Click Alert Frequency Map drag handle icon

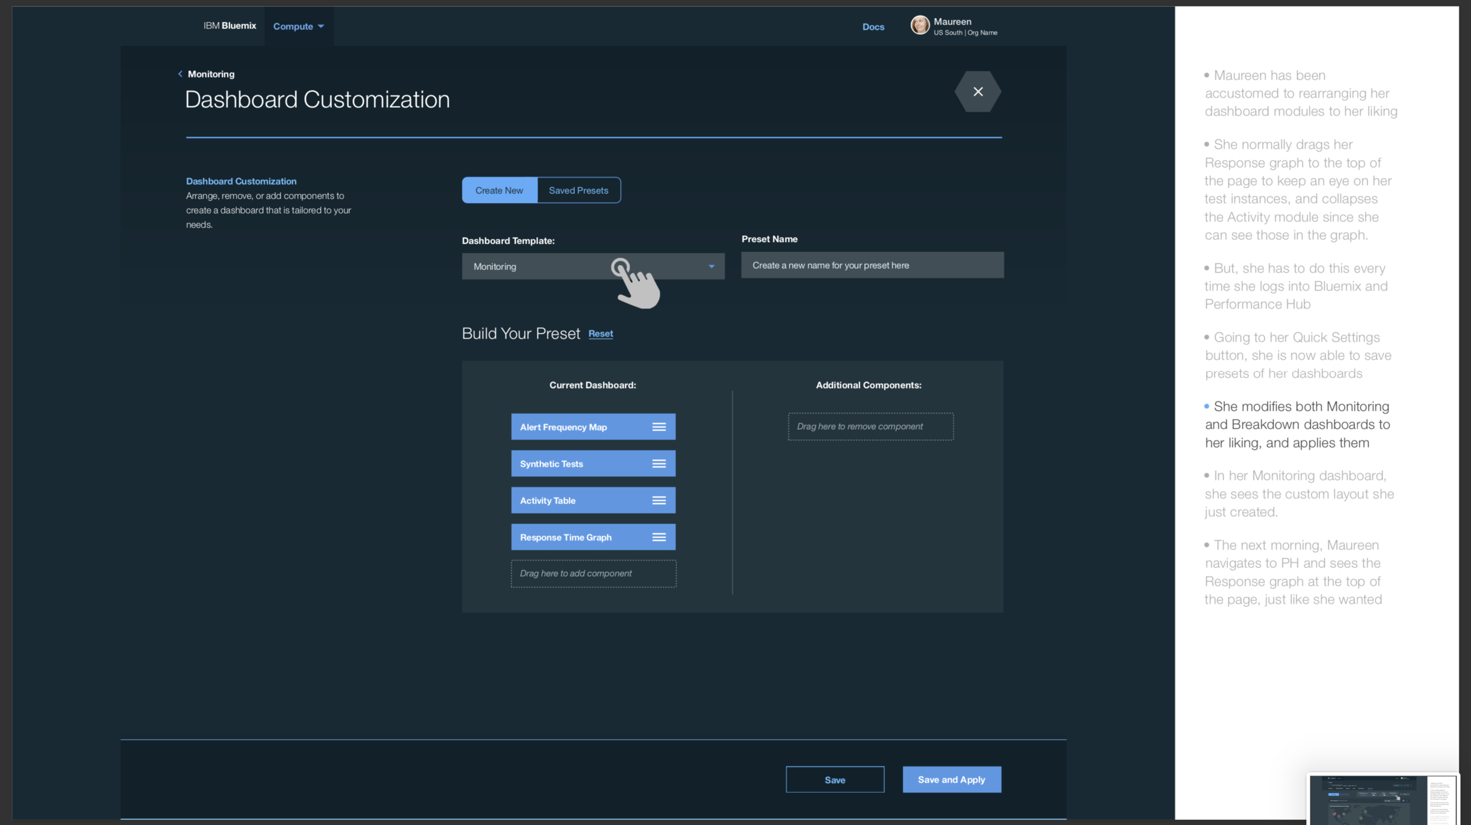click(x=658, y=427)
